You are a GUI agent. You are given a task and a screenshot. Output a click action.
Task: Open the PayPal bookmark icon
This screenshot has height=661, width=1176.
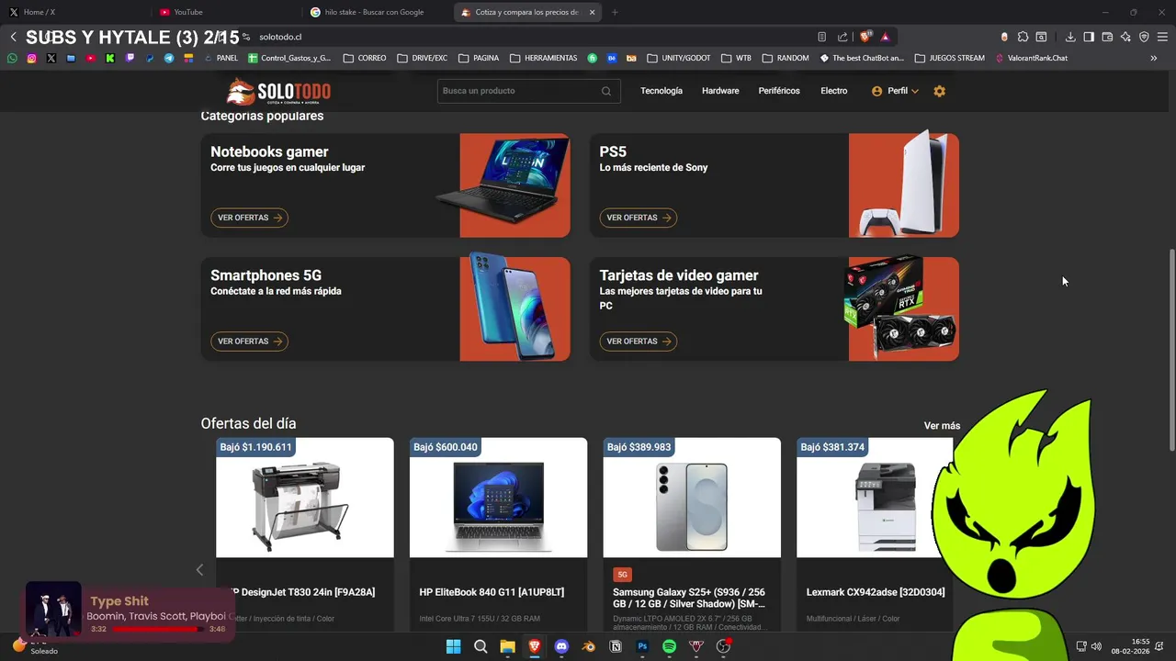tap(150, 58)
